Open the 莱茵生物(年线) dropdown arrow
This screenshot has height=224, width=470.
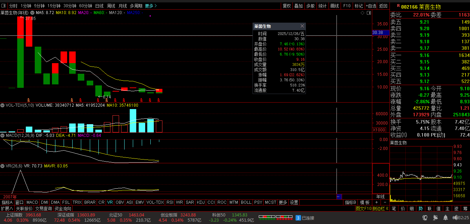coord(32,13)
